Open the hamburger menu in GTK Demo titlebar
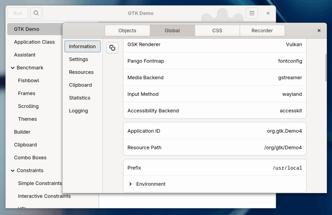The height and width of the screenshot is (215, 332). (x=252, y=13)
